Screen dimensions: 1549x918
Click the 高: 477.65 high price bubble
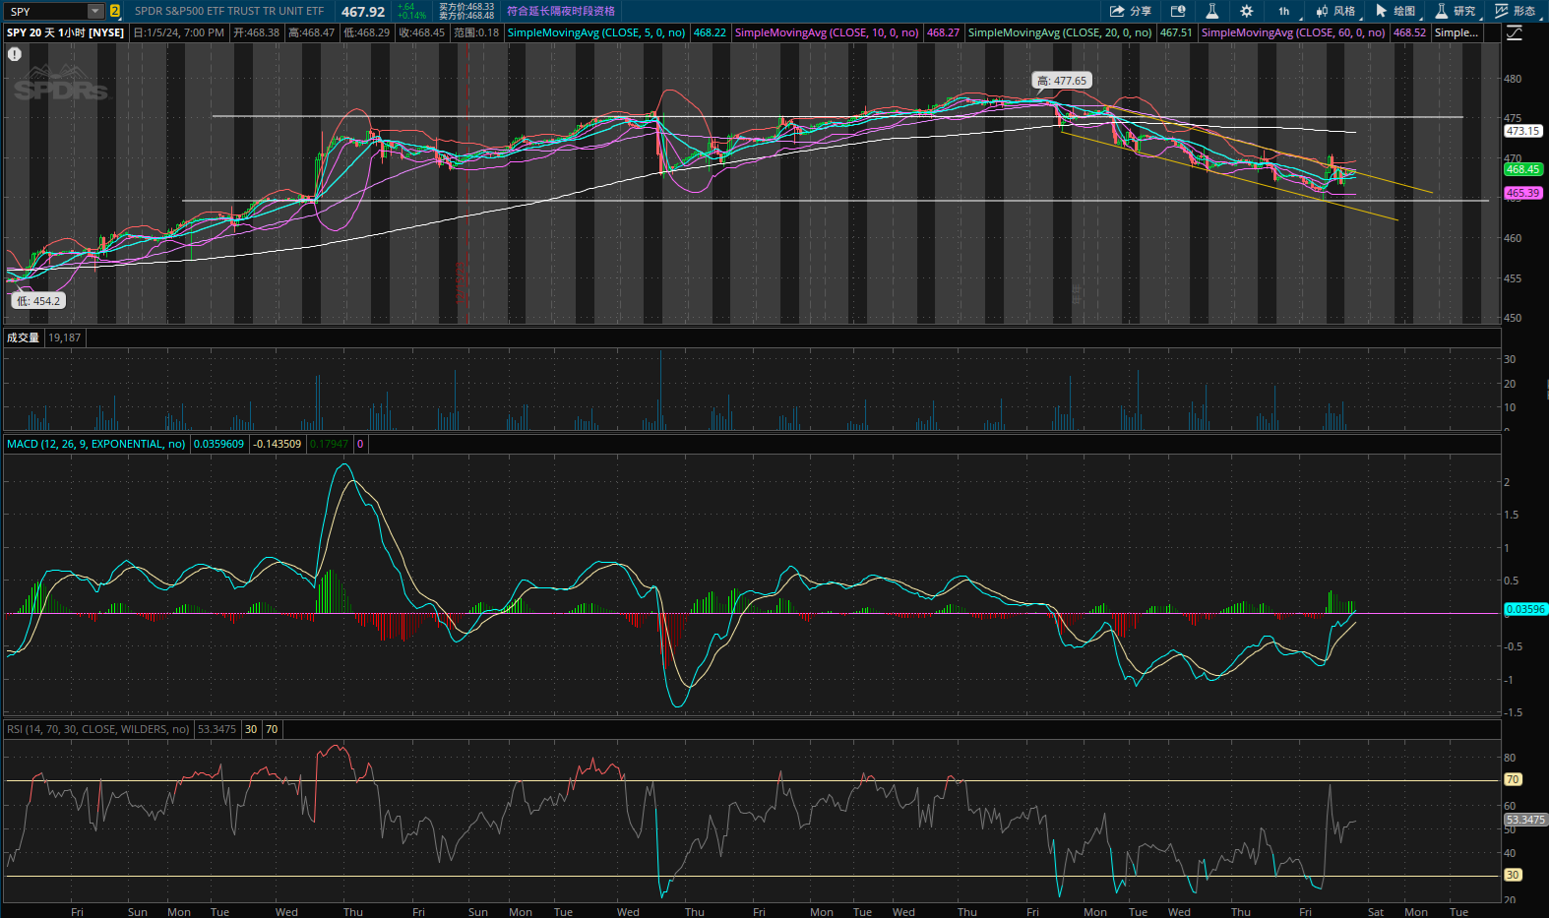click(x=1062, y=81)
